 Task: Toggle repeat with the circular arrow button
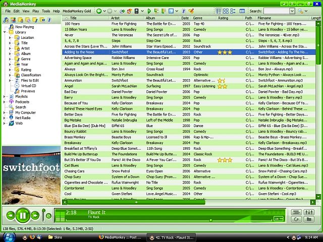pyautogui.click(x=296, y=219)
